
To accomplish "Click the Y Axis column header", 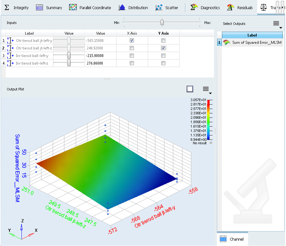I will coord(163,33).
